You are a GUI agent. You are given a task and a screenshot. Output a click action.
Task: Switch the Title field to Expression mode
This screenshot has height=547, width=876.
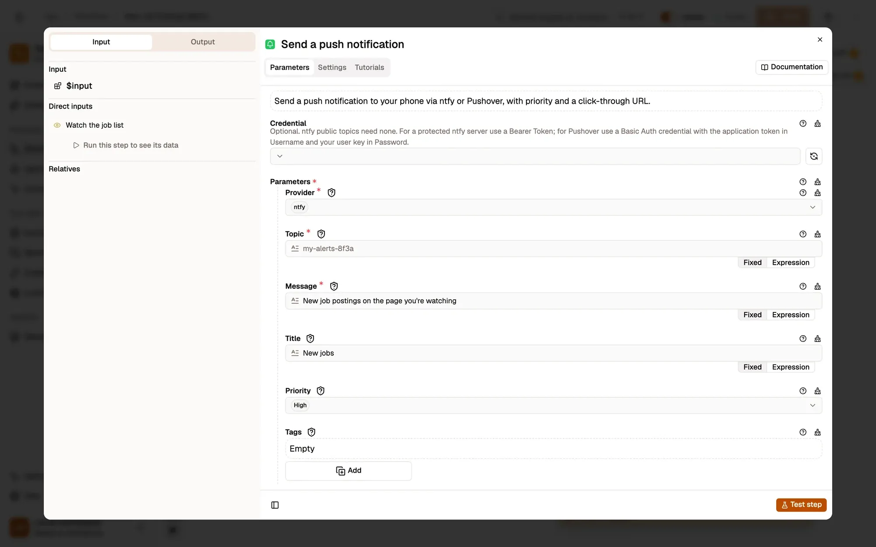[791, 367]
